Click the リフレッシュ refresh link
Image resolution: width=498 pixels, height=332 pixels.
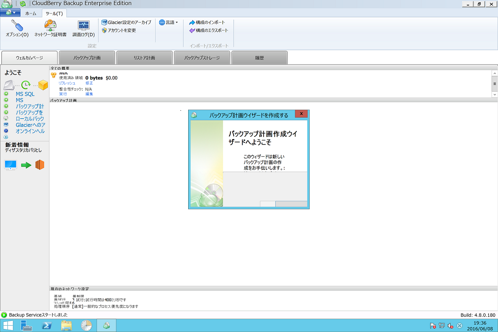tap(67, 83)
